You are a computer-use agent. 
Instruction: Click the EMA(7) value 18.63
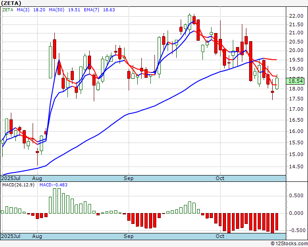(x=109, y=10)
